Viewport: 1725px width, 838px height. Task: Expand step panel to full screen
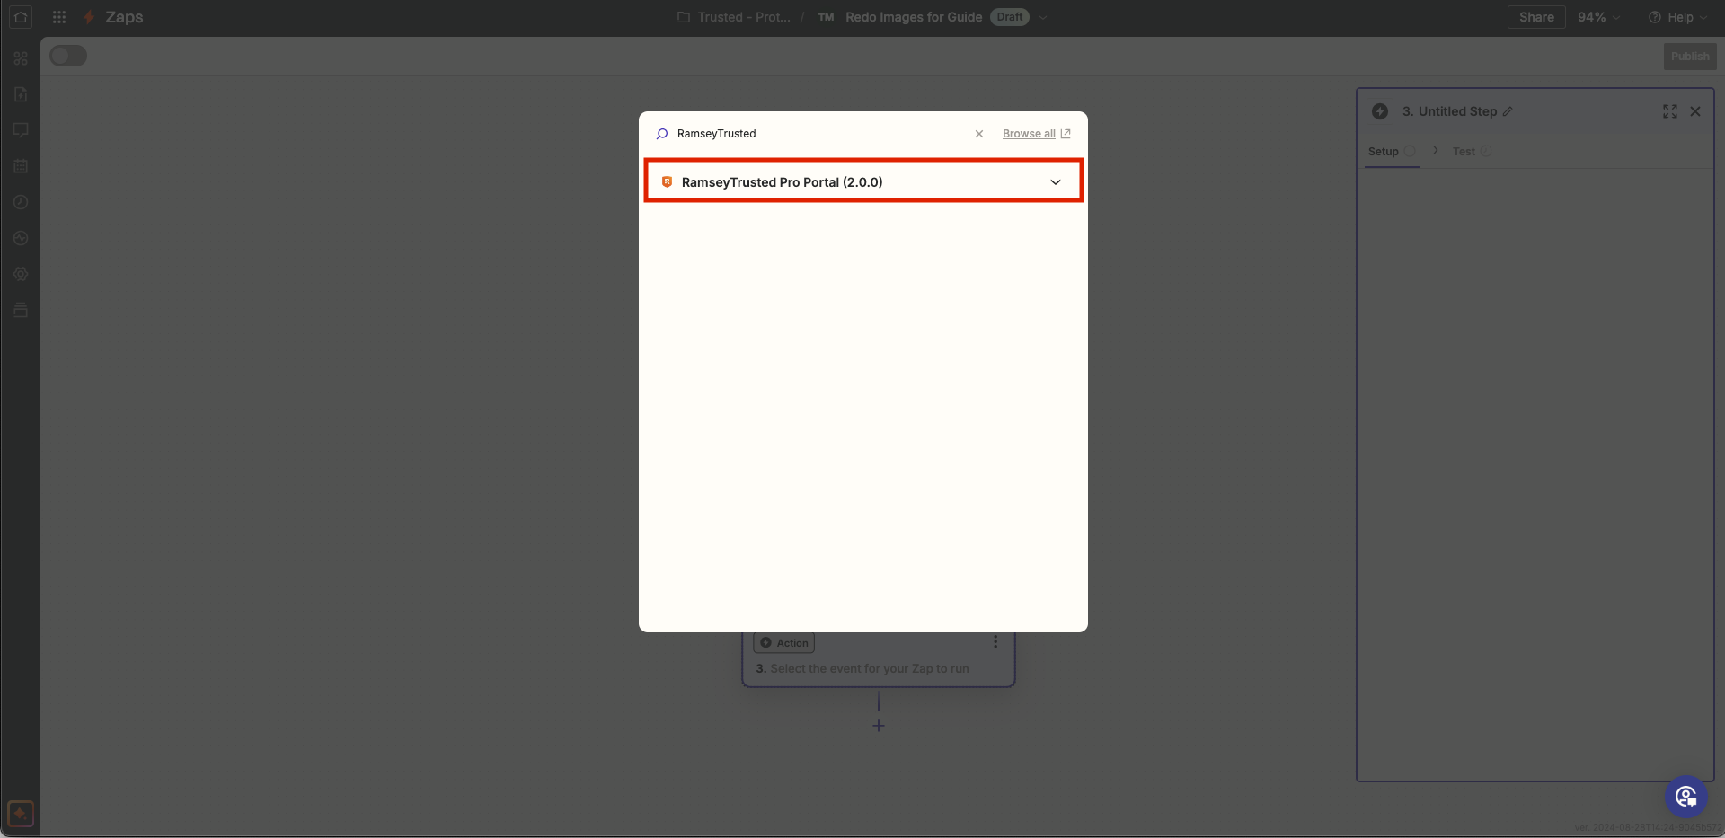point(1669,111)
